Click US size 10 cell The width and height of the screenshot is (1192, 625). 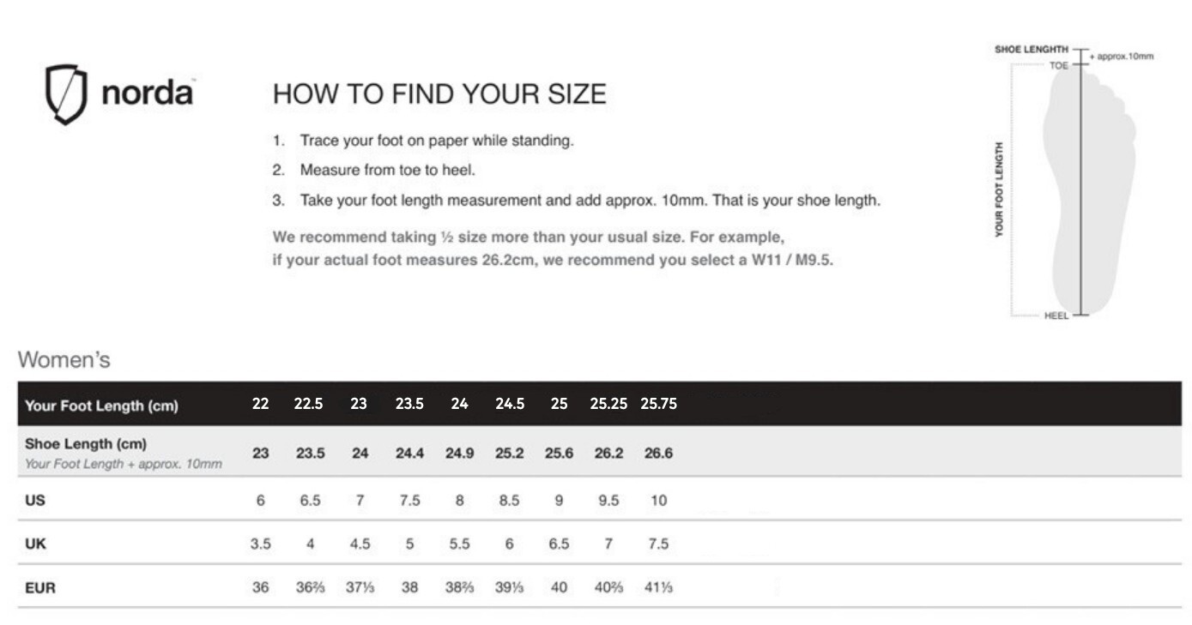(x=658, y=501)
